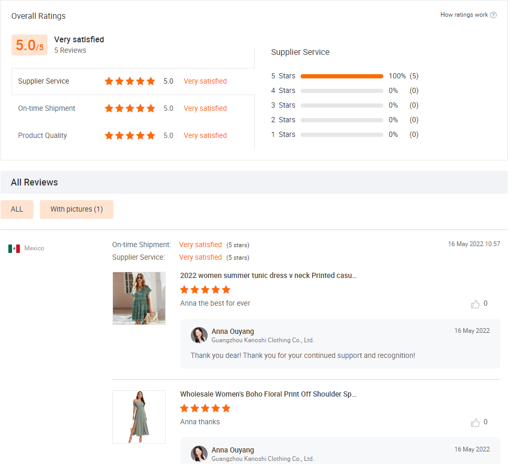The height and width of the screenshot is (464, 514).
Task: Click the 5 Stars rating bar
Action: tap(342, 76)
